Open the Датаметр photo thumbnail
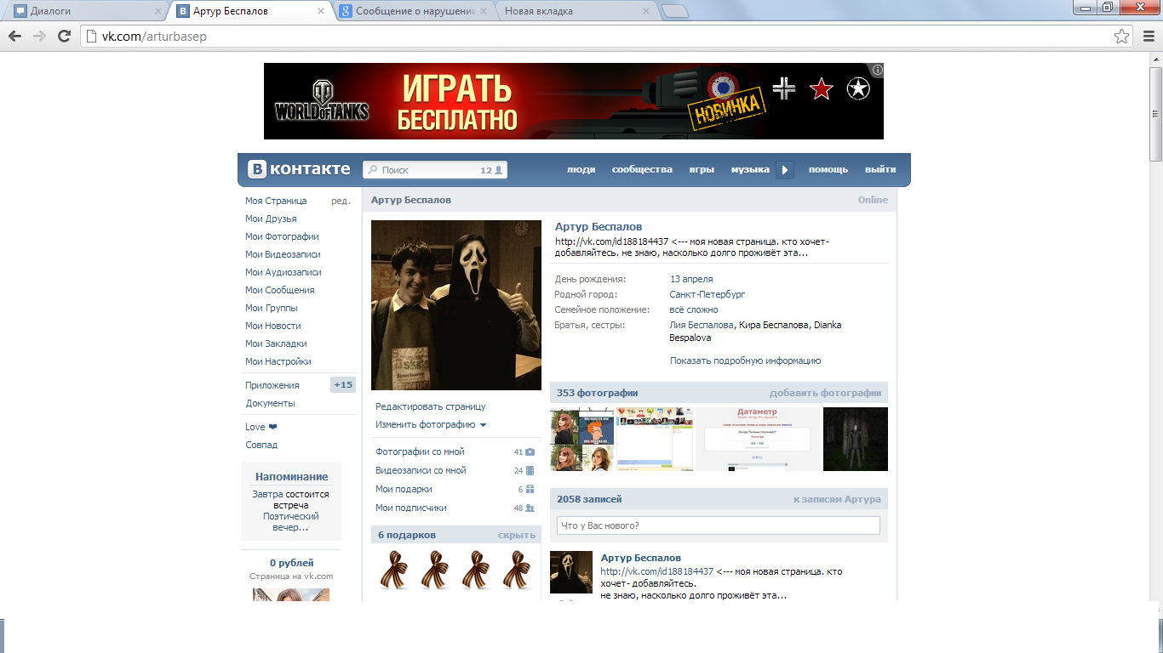The height and width of the screenshot is (653, 1163). pos(759,439)
